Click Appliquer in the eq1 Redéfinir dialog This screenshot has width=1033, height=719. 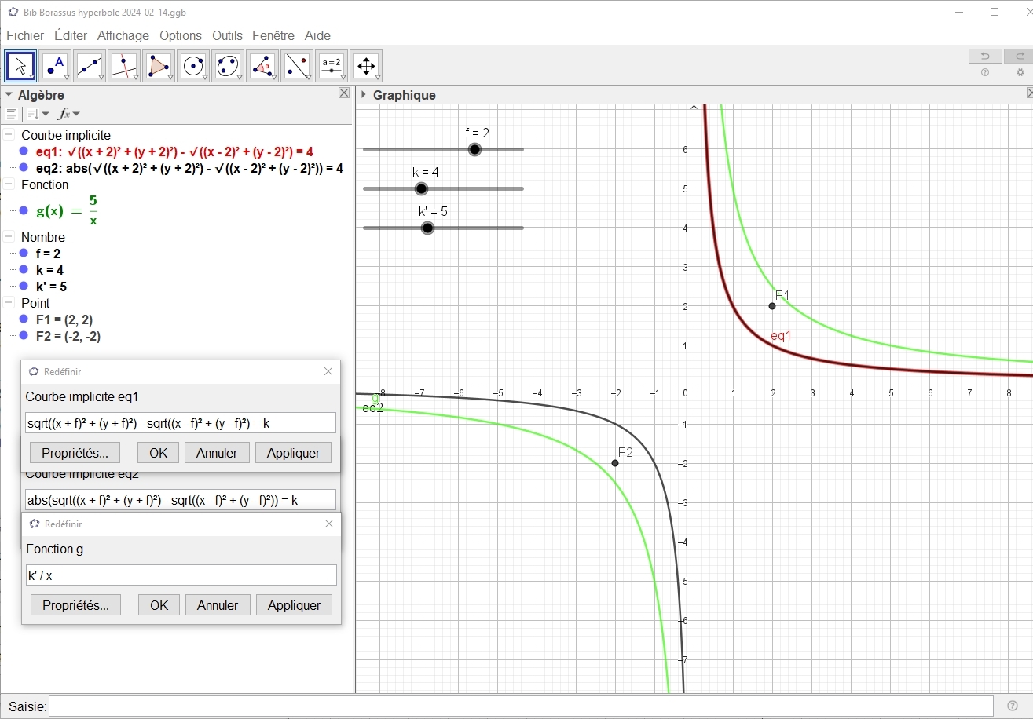(293, 453)
